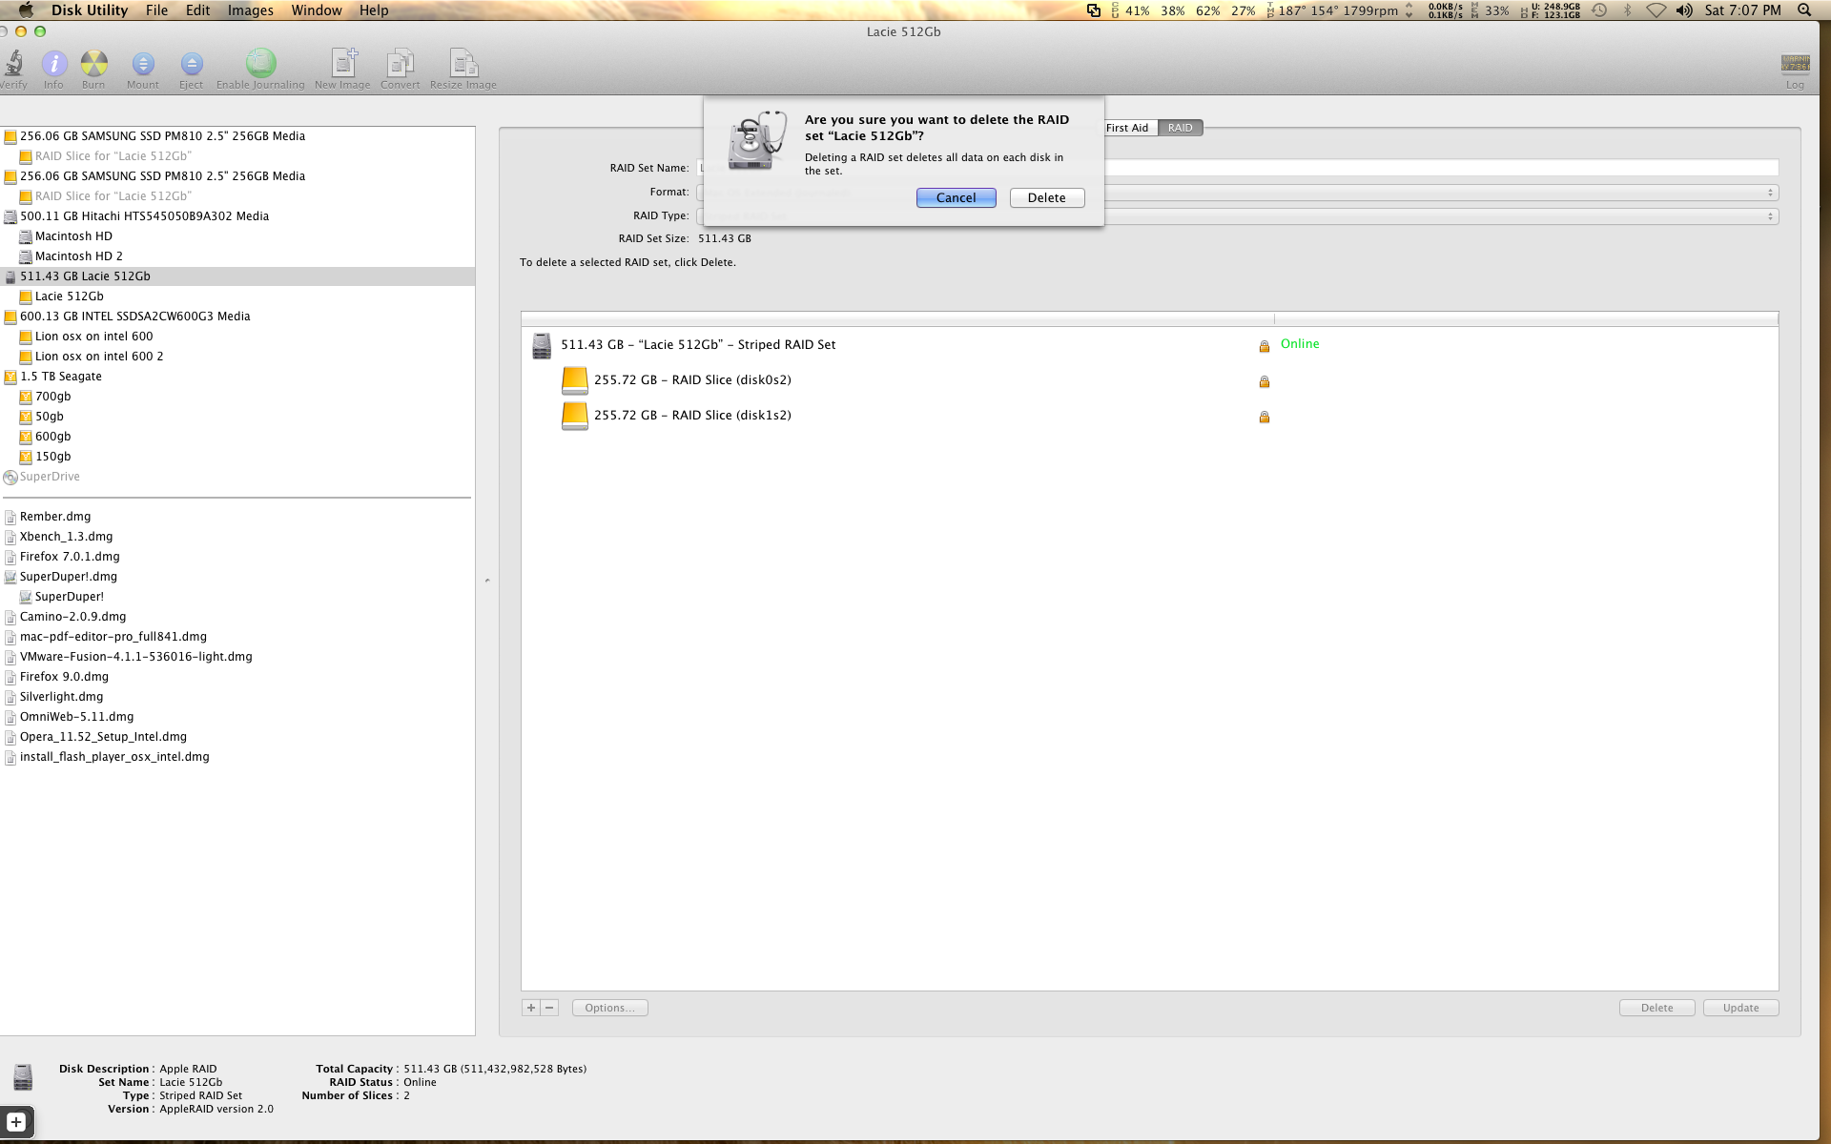Click the Mount toolbar icon
The image size is (1831, 1144).
tap(143, 63)
